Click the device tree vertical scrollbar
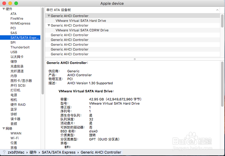This screenshot has height=156, width=225. (x=222, y=21)
